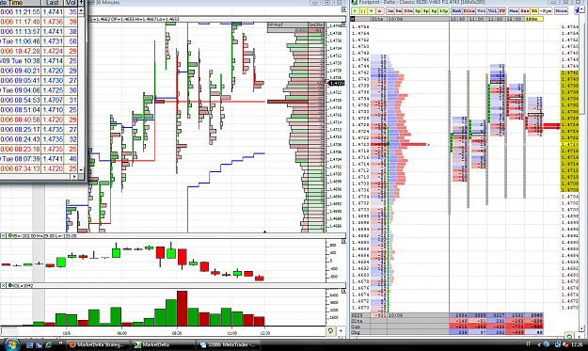Click the corner icon at top-right of VOL pane
Screen dimensions: 588x351
pos(343,292)
